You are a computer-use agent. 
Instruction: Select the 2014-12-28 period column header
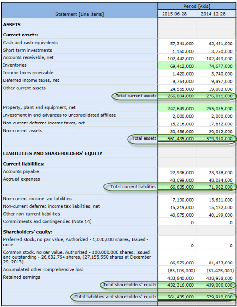point(213,14)
